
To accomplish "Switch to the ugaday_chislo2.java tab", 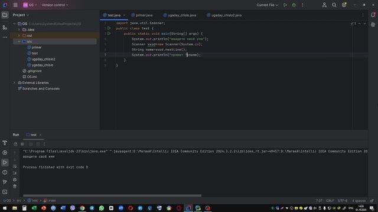I will point(224,15).
